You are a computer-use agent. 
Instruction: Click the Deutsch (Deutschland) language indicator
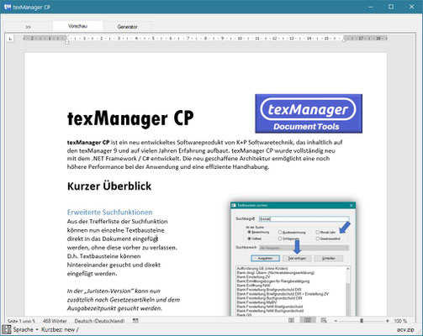coord(99,321)
